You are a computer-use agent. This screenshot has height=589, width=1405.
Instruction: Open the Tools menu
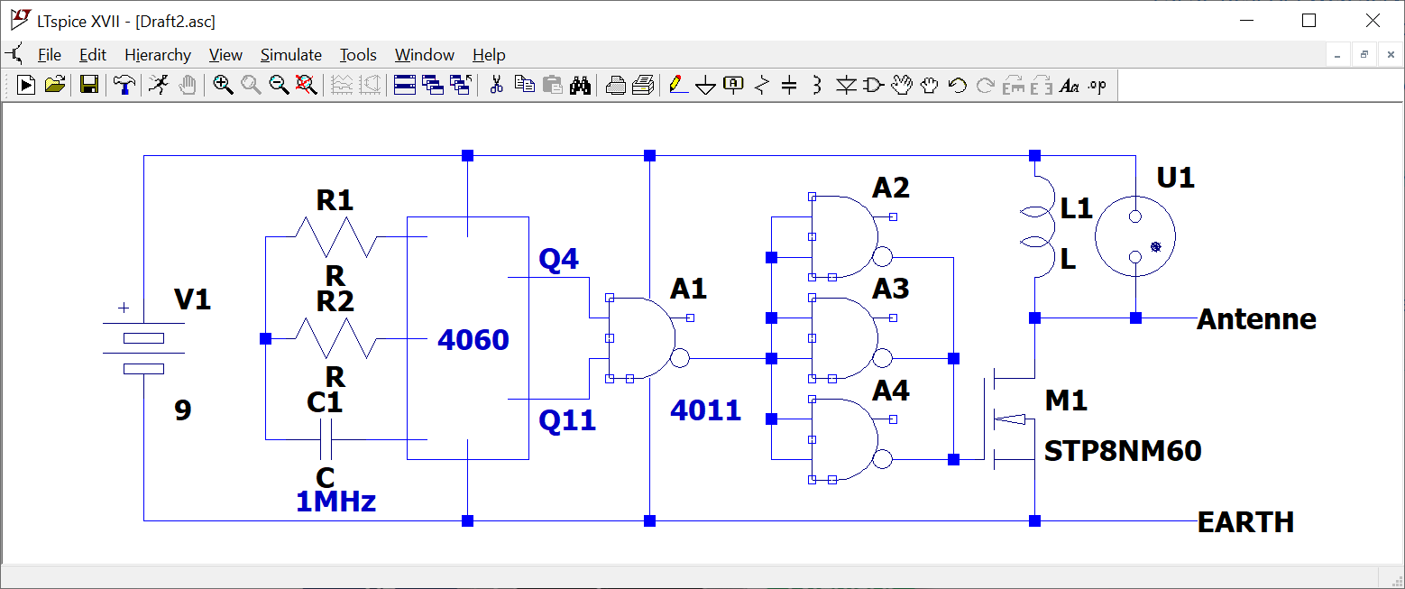point(358,55)
